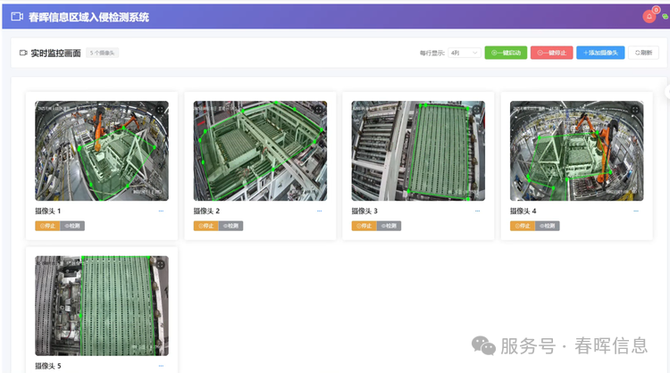Viewport: 670px width, 373px height.
Task: Click the camera icon beside 实时监控画面
Action: [x=23, y=53]
